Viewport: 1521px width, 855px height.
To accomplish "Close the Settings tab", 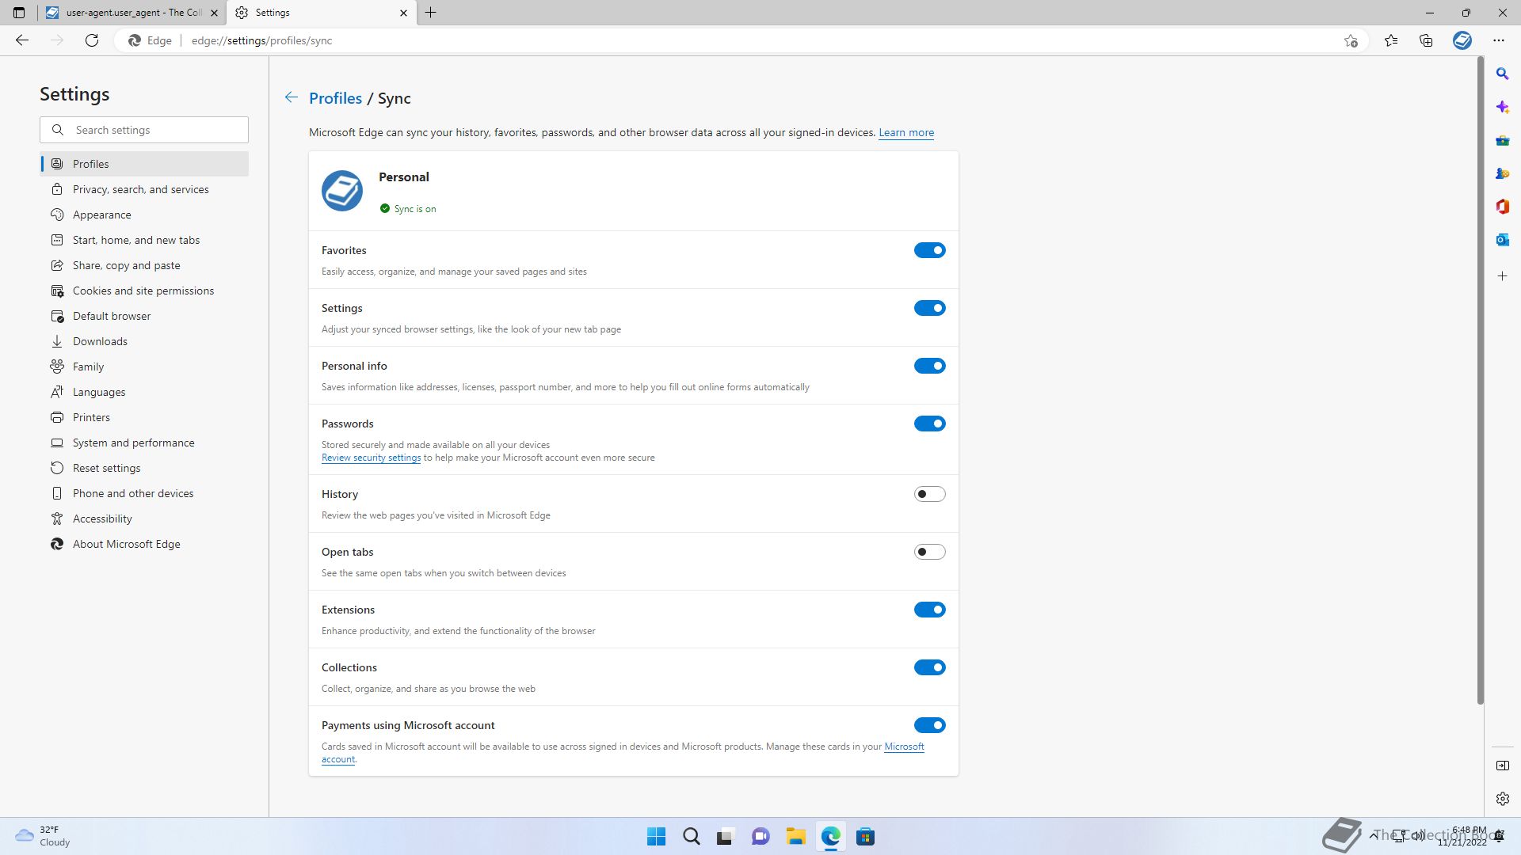I will pyautogui.click(x=403, y=13).
